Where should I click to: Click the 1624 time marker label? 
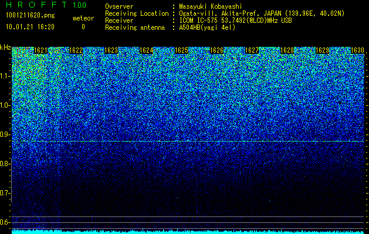(147, 50)
